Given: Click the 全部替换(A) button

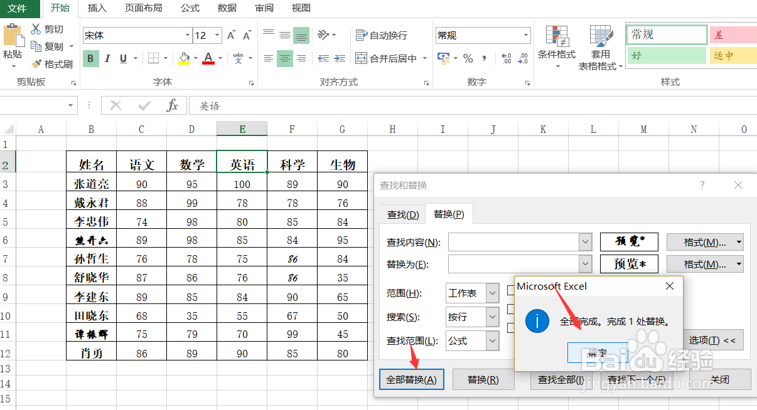Looking at the screenshot, I should 411,379.
